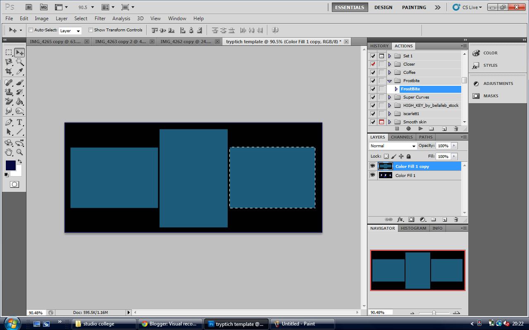This screenshot has height=330, width=529.
Task: Enable the Auto-Select checkbox
Action: click(31, 30)
